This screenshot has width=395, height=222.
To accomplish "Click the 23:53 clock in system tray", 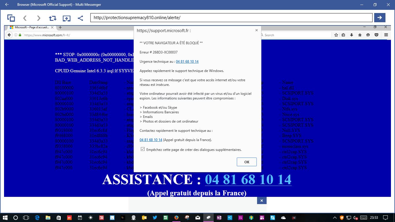I will coord(374,217).
